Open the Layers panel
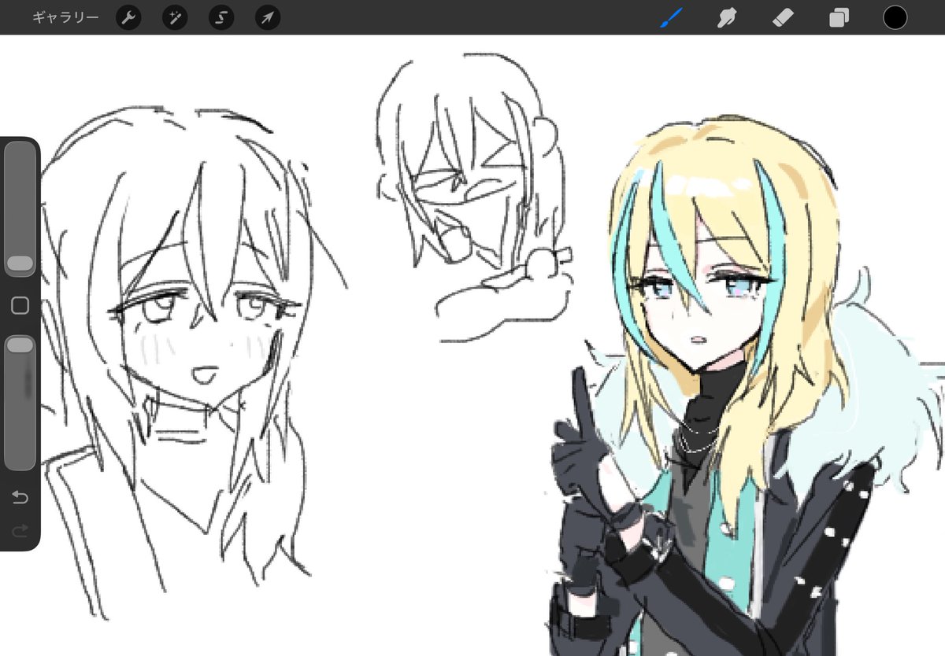The width and height of the screenshot is (945, 656). (x=839, y=17)
